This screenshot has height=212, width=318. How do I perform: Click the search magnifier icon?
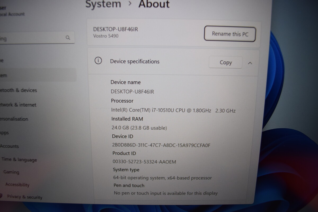[68, 38]
